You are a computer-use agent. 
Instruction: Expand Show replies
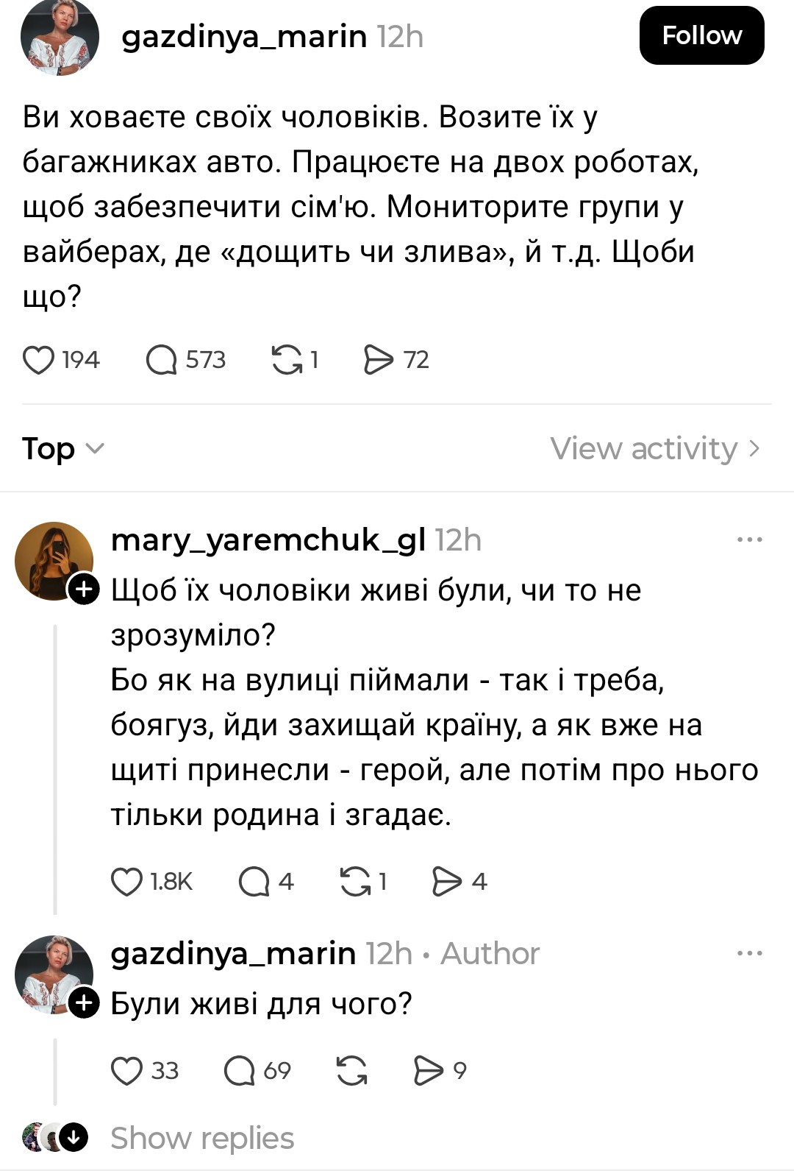pyautogui.click(x=201, y=1138)
